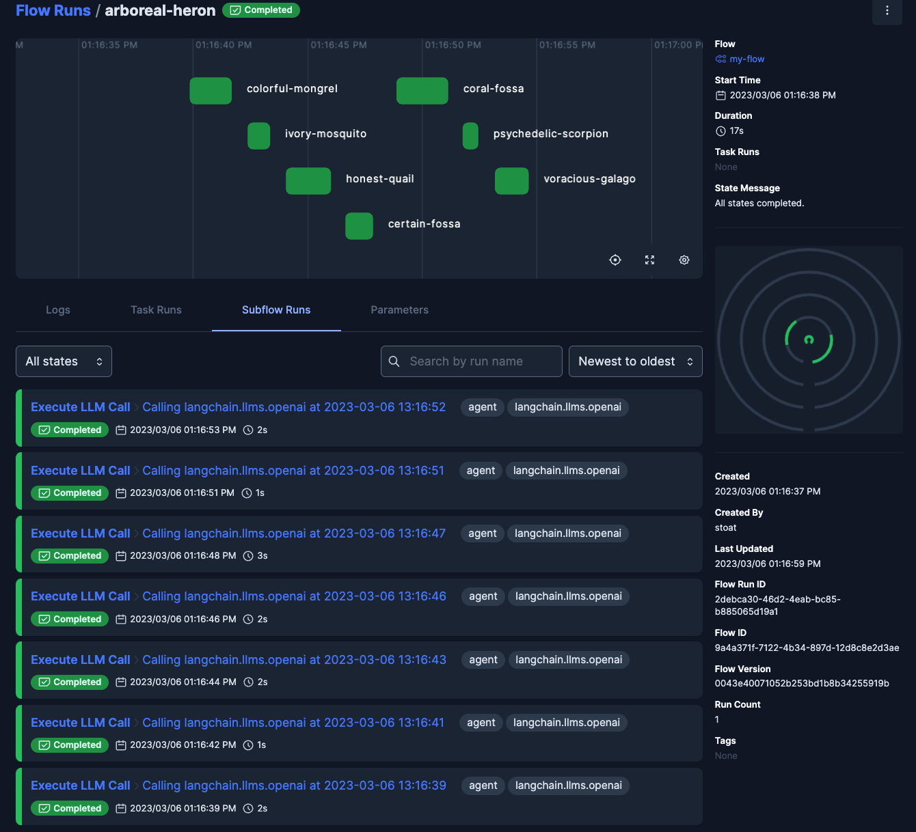
Task: Recenter the timeline with the crosshair icon
Action: pyautogui.click(x=615, y=260)
